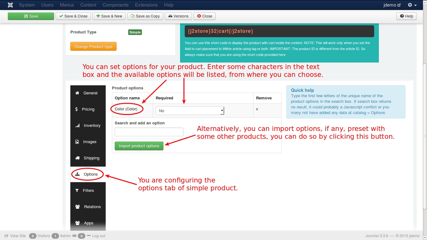Select the Options tab
This screenshot has height=240, width=427.
[x=88, y=174]
